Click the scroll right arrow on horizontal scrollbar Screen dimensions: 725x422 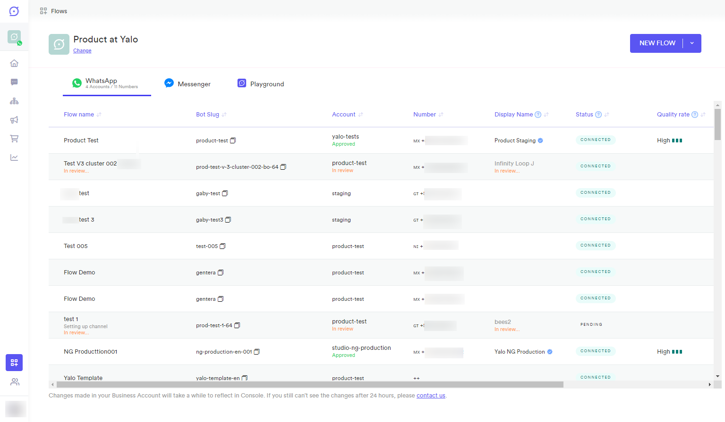click(x=709, y=385)
